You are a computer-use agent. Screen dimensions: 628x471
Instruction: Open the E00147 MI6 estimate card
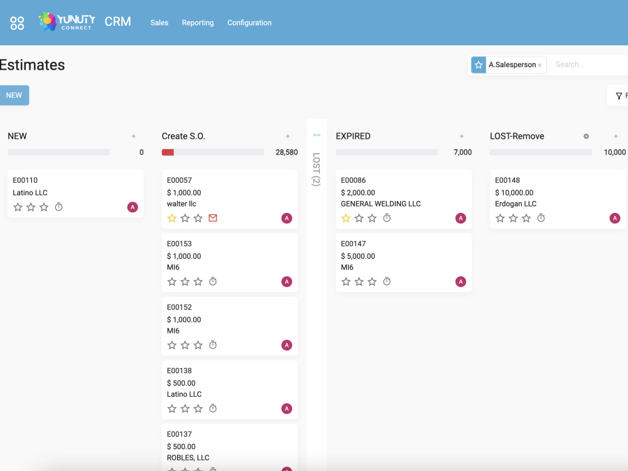pyautogui.click(x=404, y=263)
